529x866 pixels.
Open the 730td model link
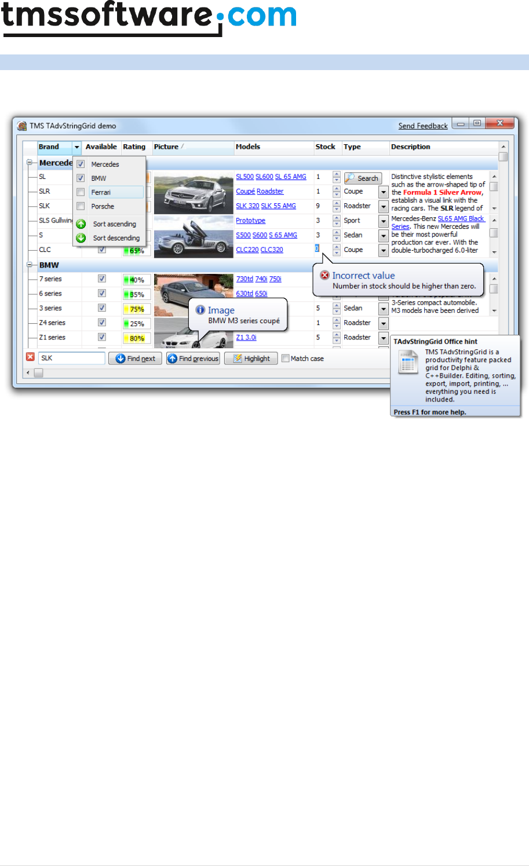245,279
